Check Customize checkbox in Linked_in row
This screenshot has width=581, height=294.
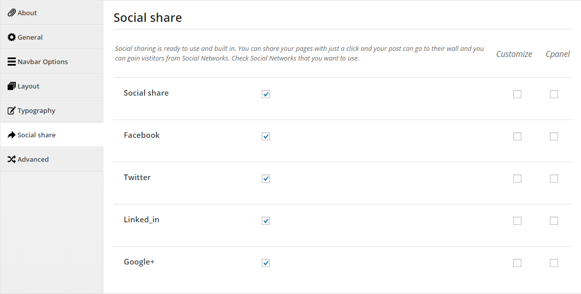[x=517, y=221]
